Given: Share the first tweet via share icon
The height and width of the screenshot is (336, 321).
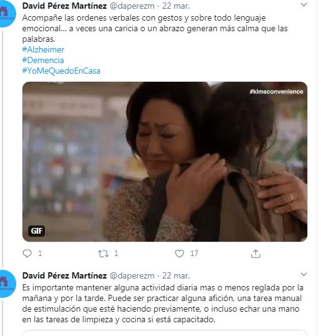Looking at the screenshot, I should coord(255,254).
